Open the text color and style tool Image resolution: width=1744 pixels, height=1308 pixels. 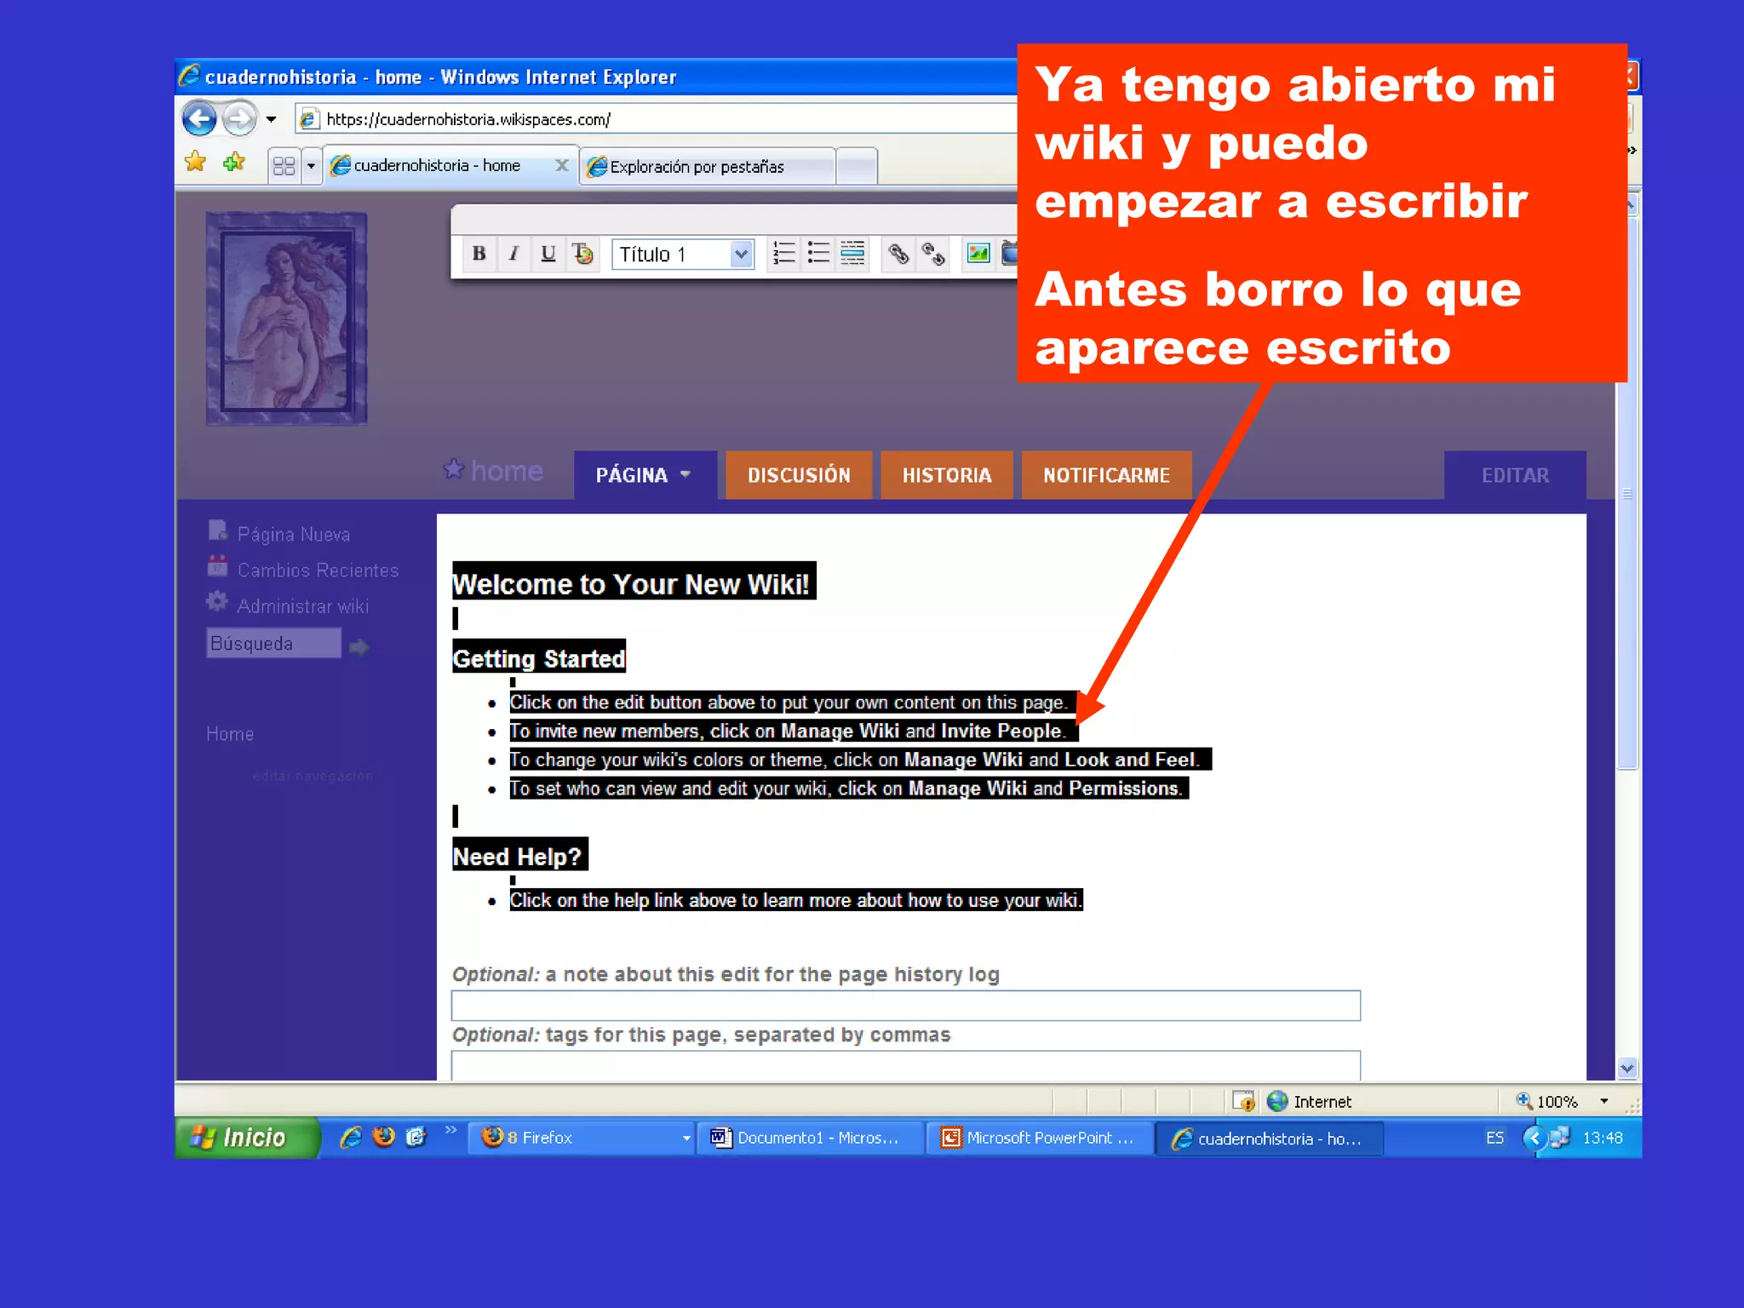click(583, 254)
